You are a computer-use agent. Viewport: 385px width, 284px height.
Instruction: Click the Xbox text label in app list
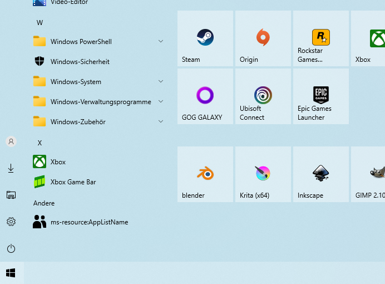[58, 162]
